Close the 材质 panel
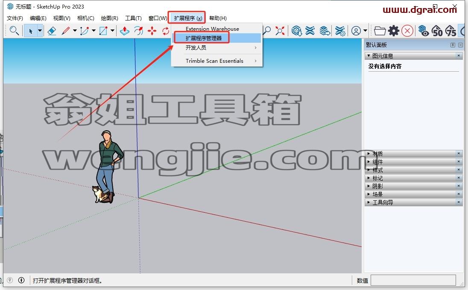This screenshot has height=290, width=468. (459, 153)
